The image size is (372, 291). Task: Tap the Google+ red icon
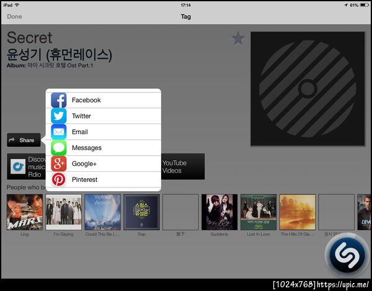59,164
